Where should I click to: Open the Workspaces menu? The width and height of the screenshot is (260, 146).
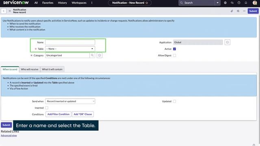point(79,3)
